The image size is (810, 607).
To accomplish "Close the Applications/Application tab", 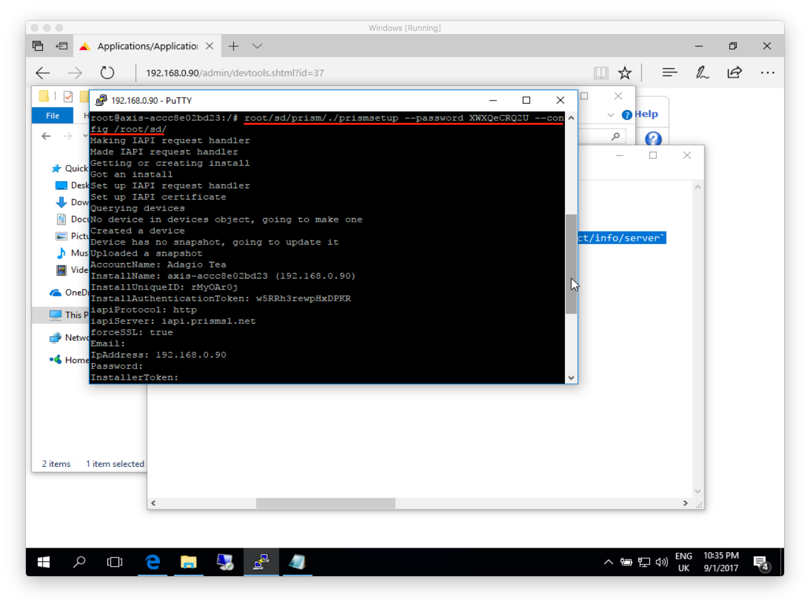I will pyautogui.click(x=209, y=46).
